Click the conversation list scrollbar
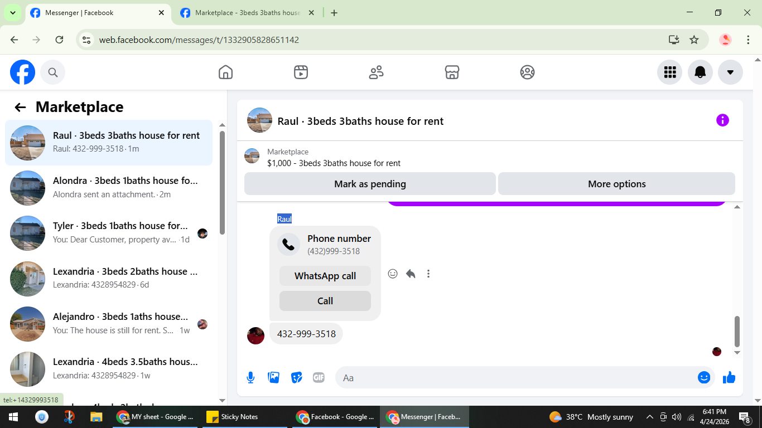 tap(222, 182)
